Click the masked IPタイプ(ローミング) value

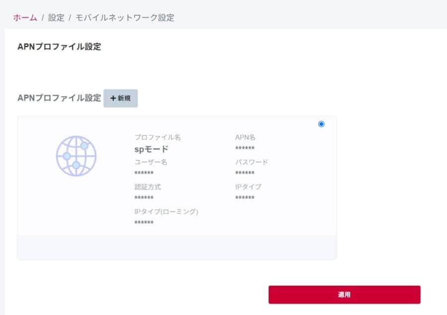(x=144, y=222)
